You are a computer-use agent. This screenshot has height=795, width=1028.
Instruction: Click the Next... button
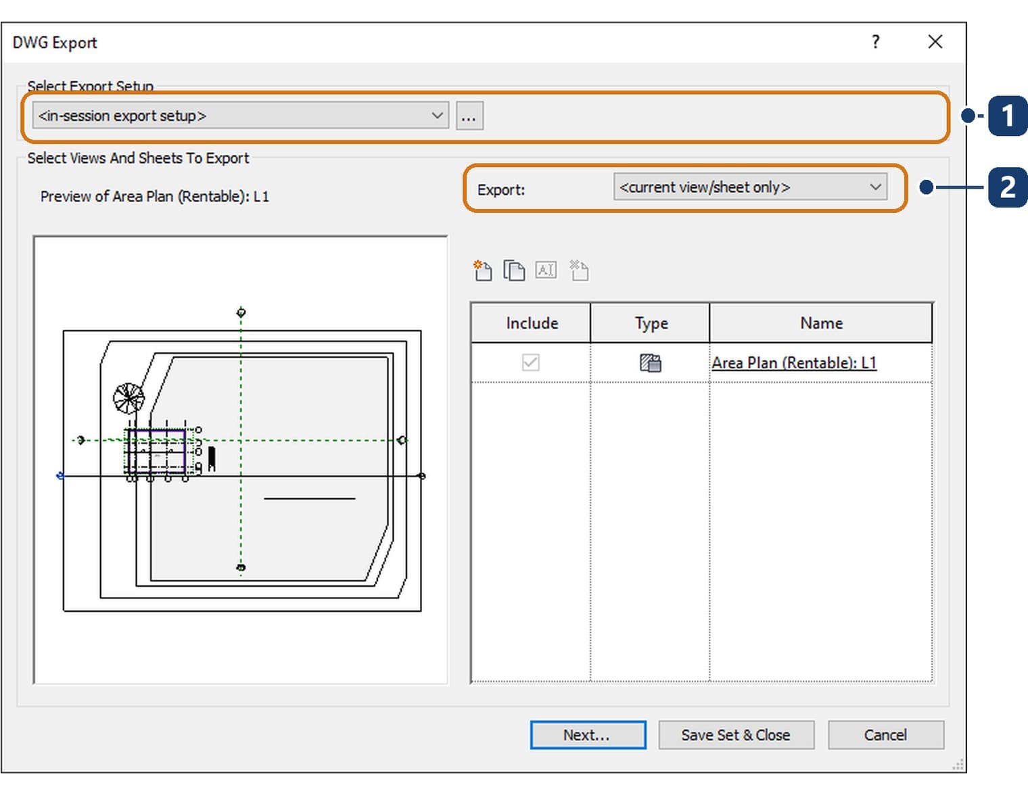click(x=588, y=735)
